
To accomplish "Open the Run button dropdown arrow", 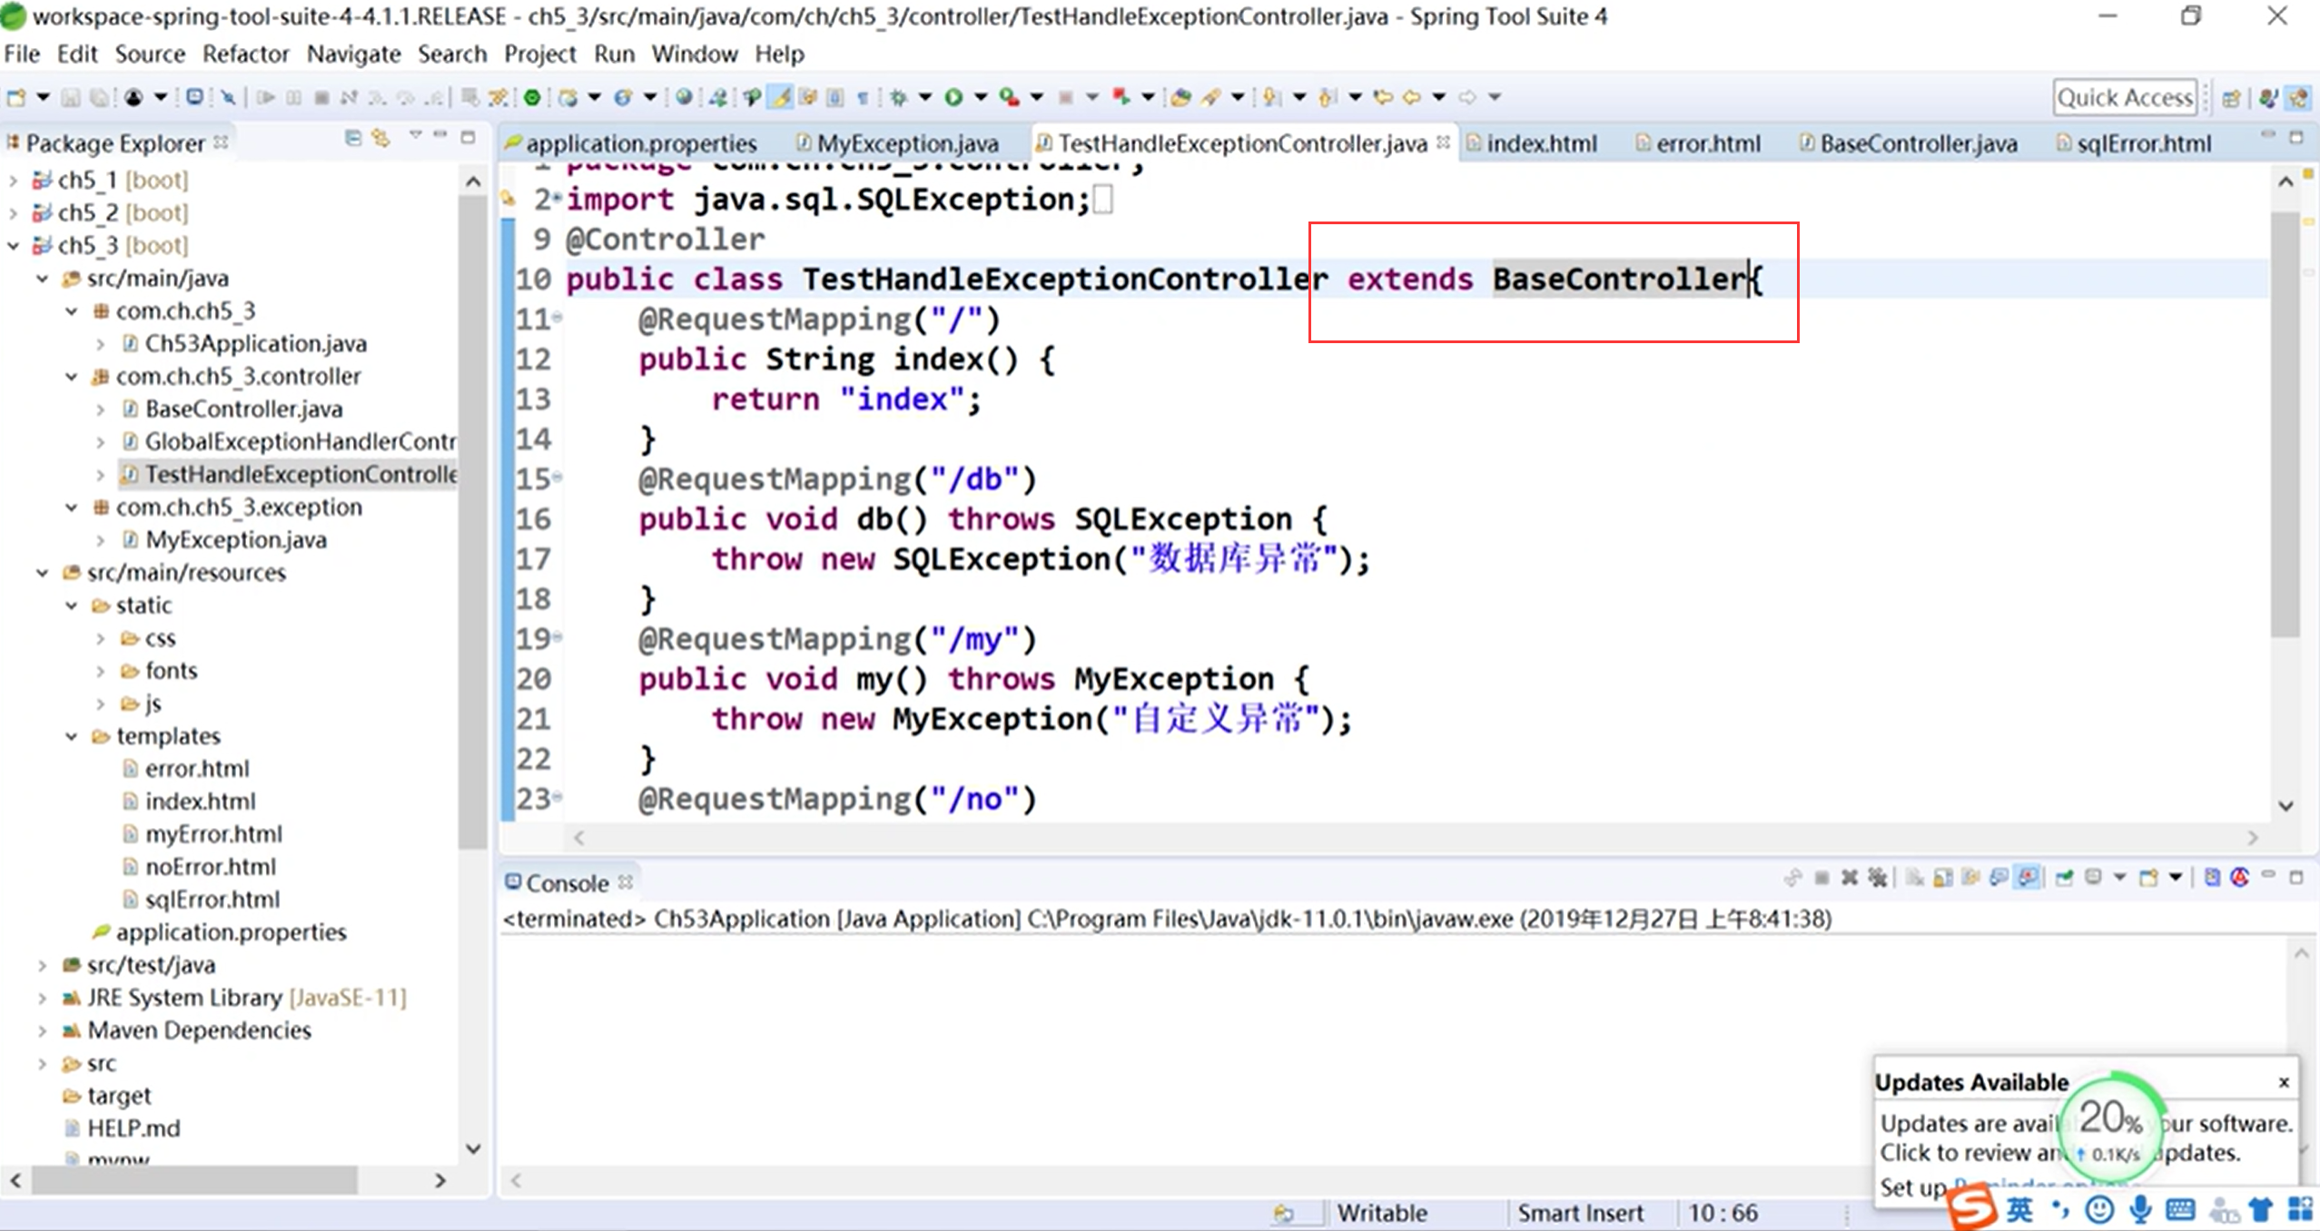I will 981,97.
